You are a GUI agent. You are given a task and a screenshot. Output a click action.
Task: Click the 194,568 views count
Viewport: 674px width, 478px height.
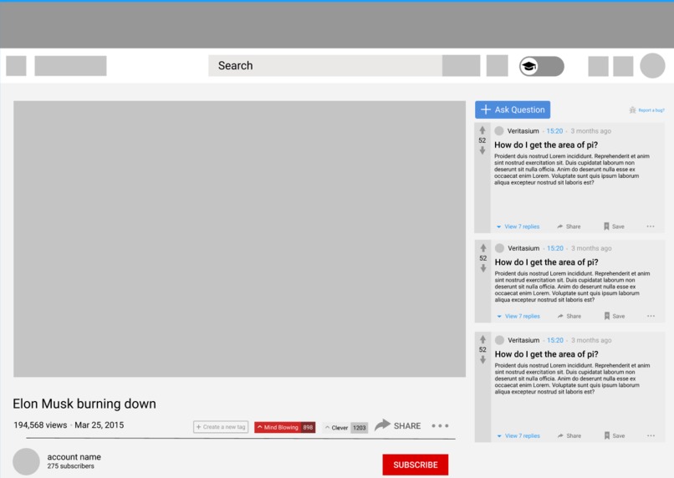(x=40, y=425)
